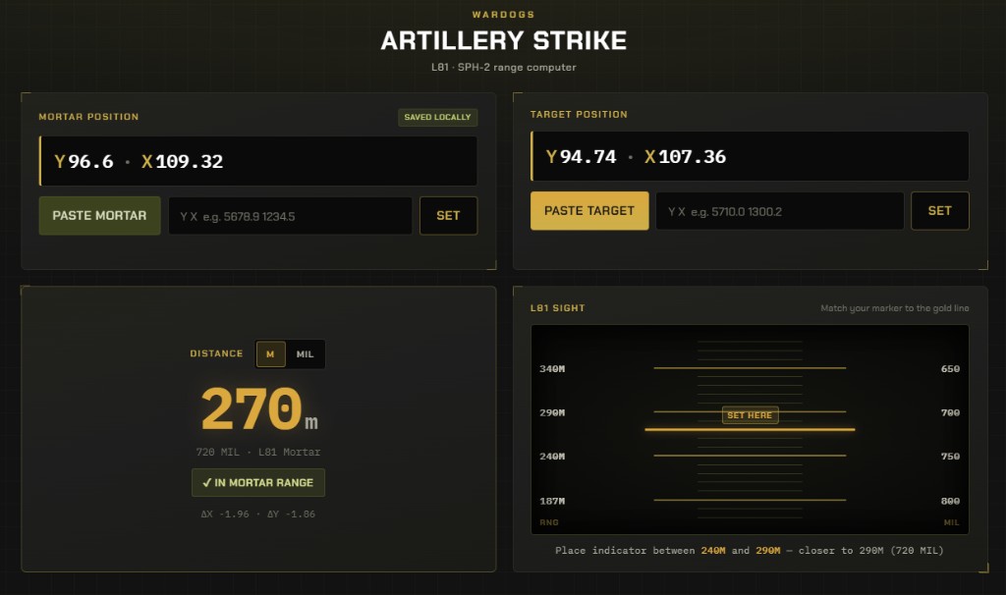Click the WARDOGS header label
The image size is (1006, 595).
click(x=504, y=14)
